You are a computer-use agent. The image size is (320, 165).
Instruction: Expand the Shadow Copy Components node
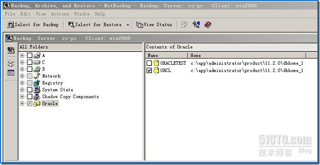[x=22, y=96]
